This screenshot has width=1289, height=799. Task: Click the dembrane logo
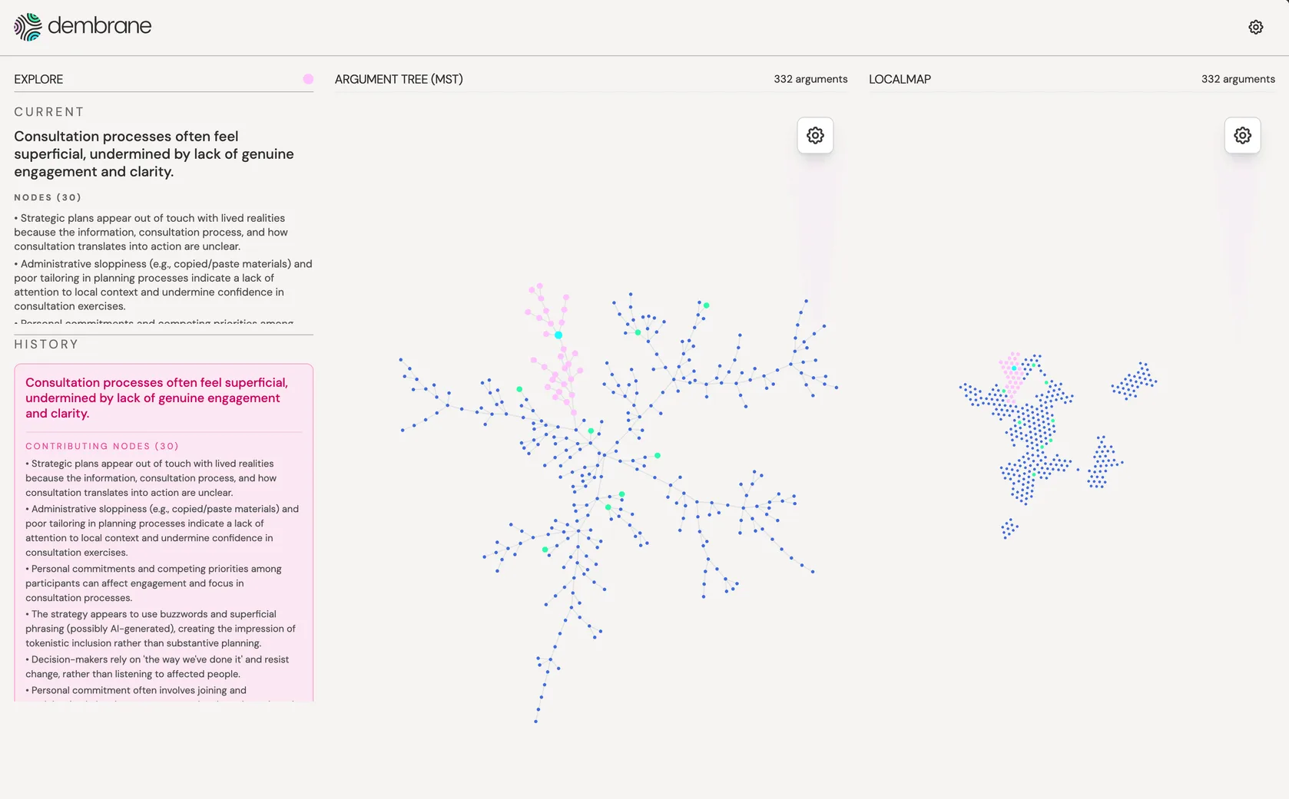coord(83,27)
